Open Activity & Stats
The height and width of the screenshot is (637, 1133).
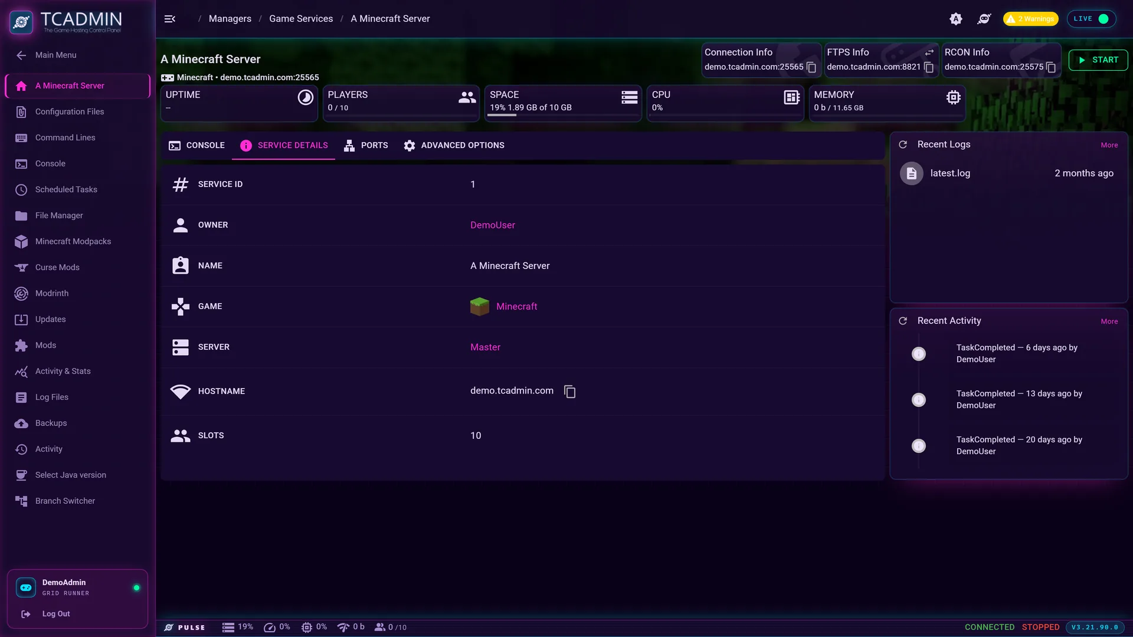[77, 371]
